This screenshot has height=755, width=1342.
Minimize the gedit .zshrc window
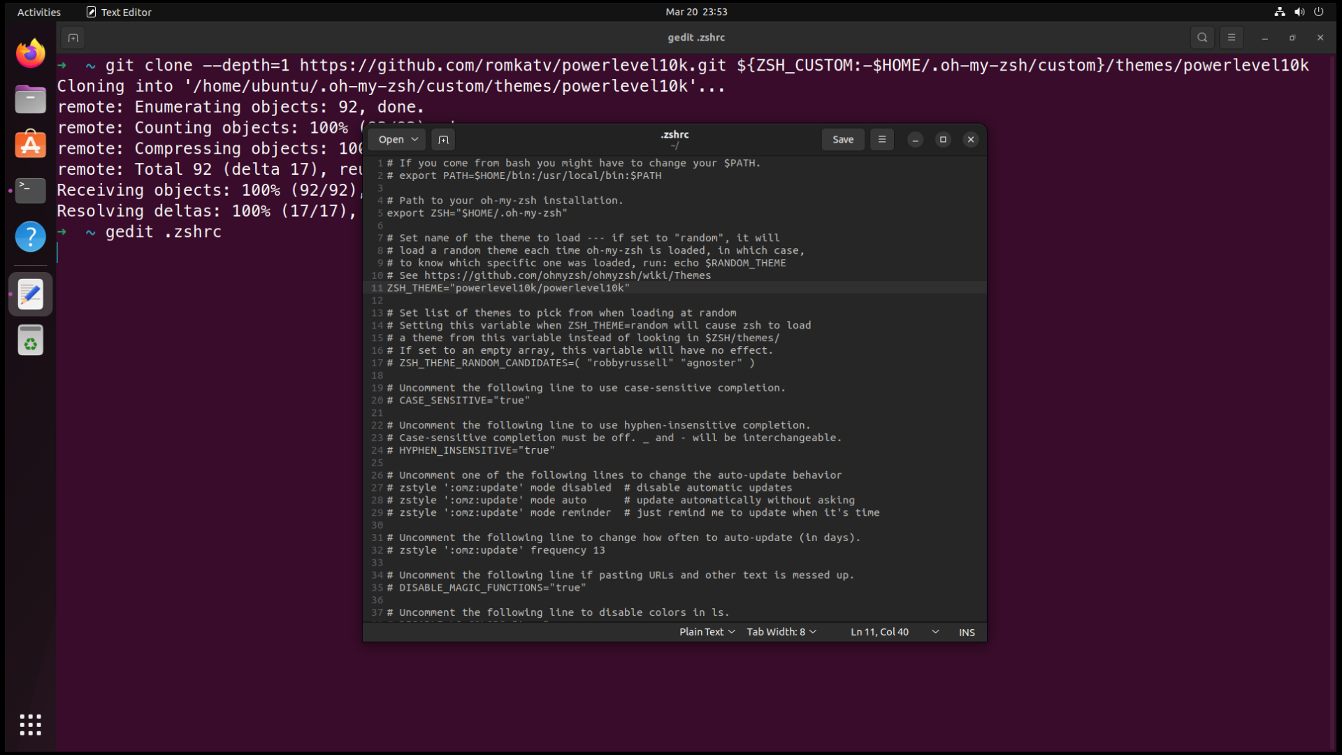tap(915, 140)
